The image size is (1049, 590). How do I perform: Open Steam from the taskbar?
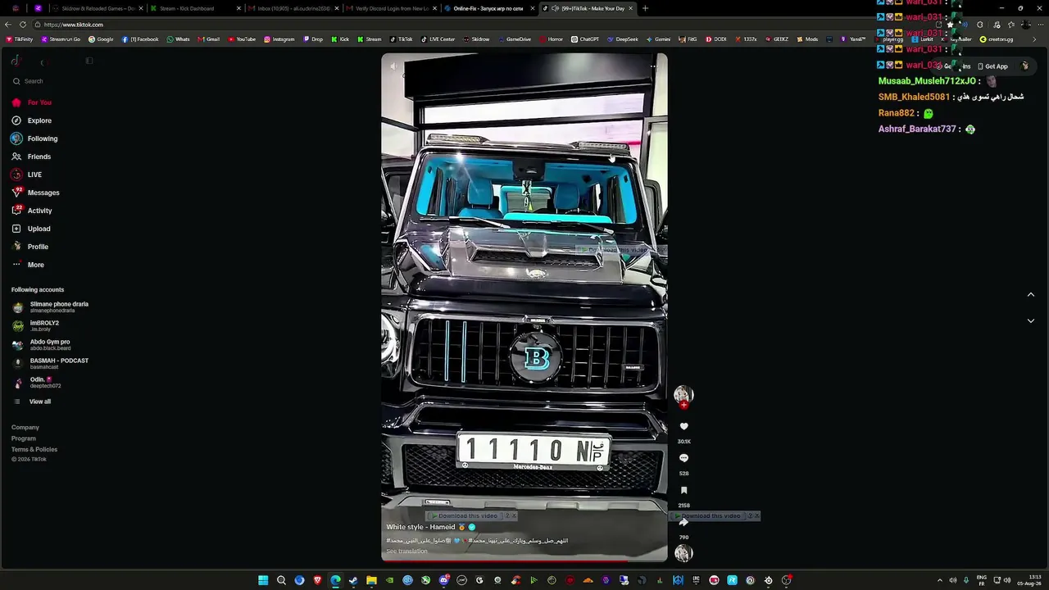353,580
